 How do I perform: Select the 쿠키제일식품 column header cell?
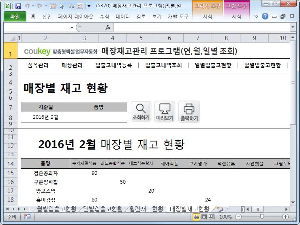coord(84,164)
